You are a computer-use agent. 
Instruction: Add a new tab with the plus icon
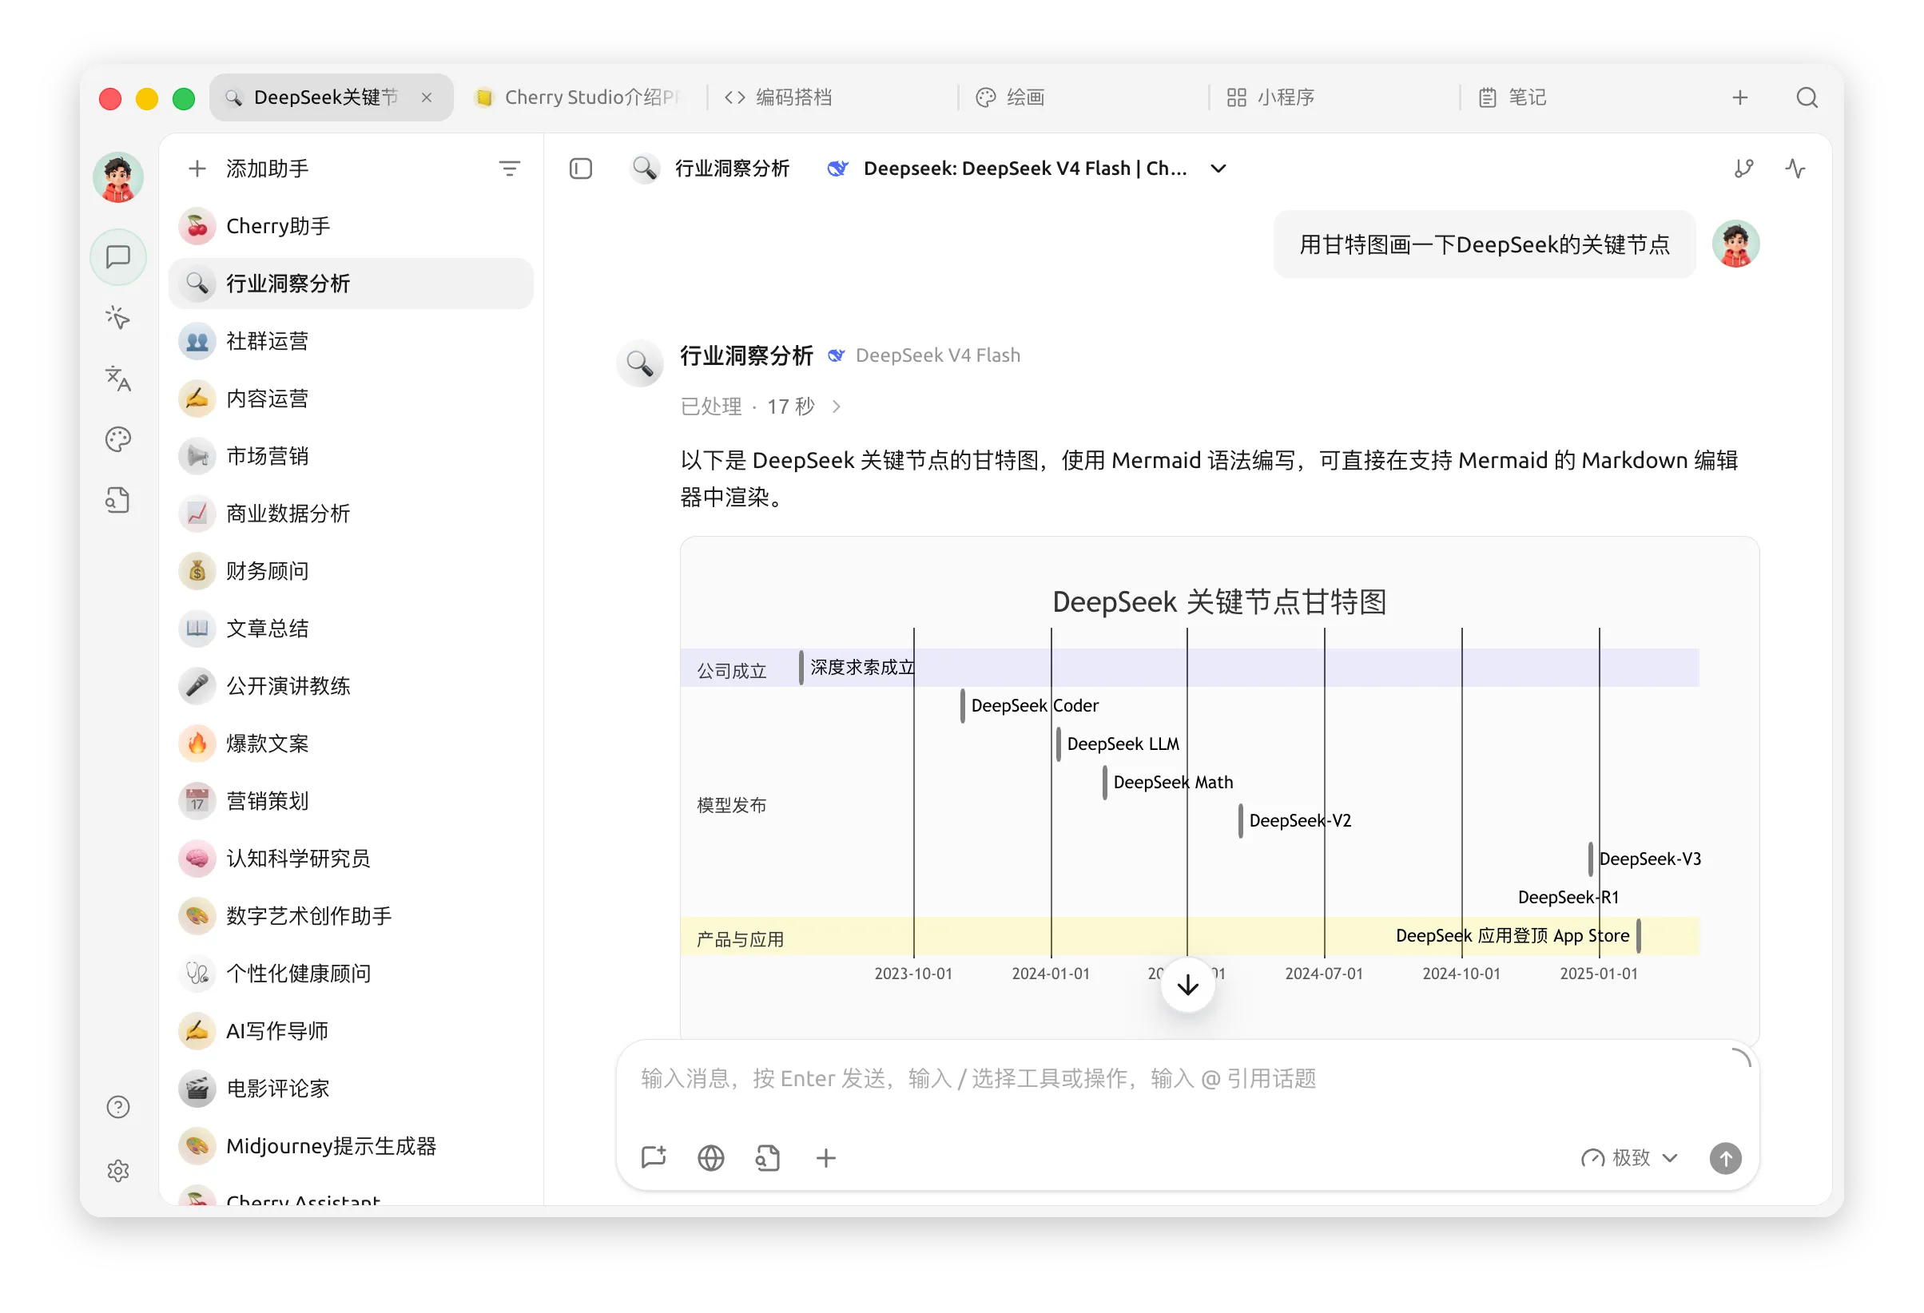point(1739,97)
